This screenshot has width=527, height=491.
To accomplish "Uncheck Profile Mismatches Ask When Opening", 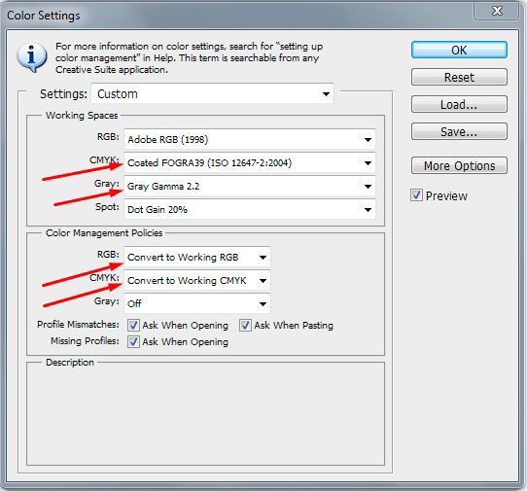I will pos(133,326).
